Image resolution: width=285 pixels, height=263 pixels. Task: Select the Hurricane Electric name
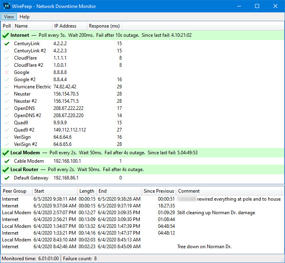coord(32,87)
